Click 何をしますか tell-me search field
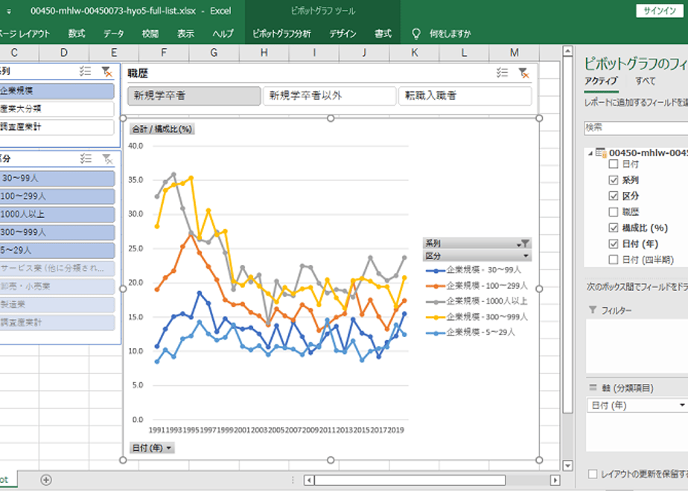The height and width of the screenshot is (491, 688). (x=450, y=33)
